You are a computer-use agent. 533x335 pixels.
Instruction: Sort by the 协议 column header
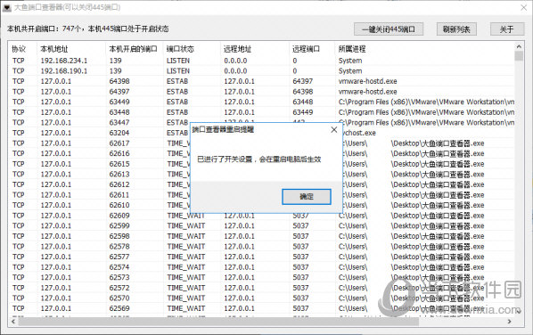click(x=19, y=49)
